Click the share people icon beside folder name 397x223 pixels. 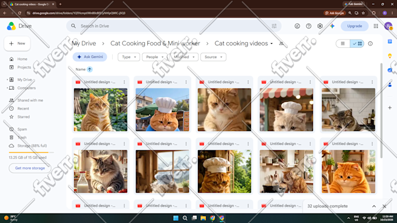pyautogui.click(x=281, y=44)
